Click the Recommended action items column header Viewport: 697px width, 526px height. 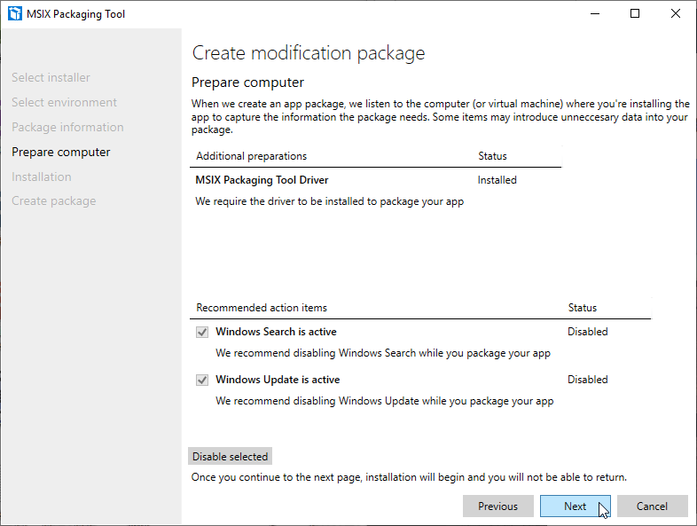[x=262, y=308]
